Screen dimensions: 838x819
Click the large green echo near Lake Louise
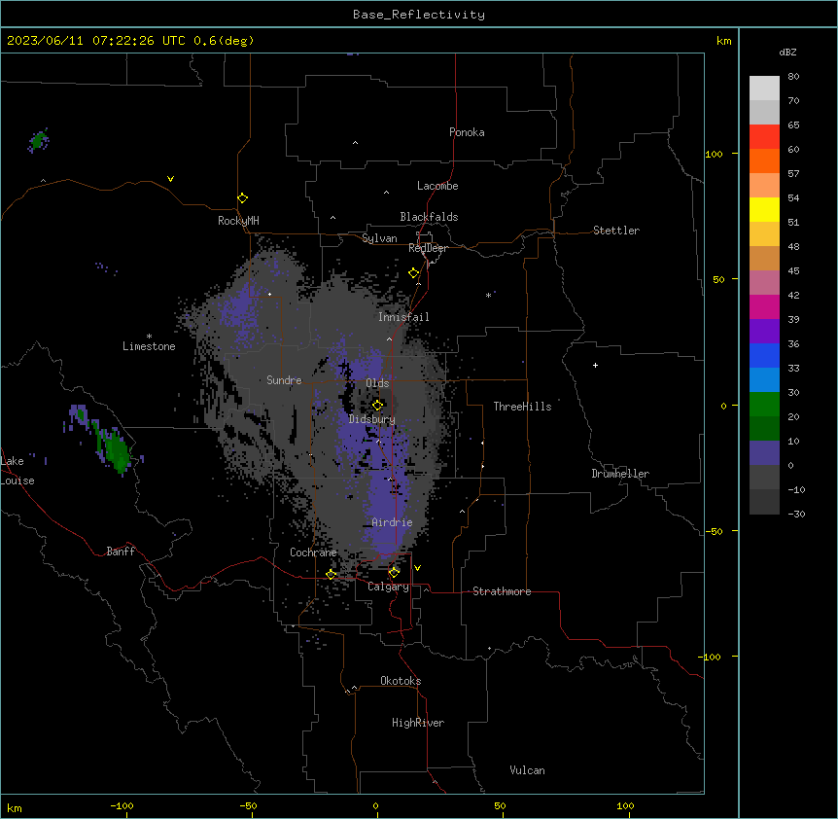click(x=115, y=449)
